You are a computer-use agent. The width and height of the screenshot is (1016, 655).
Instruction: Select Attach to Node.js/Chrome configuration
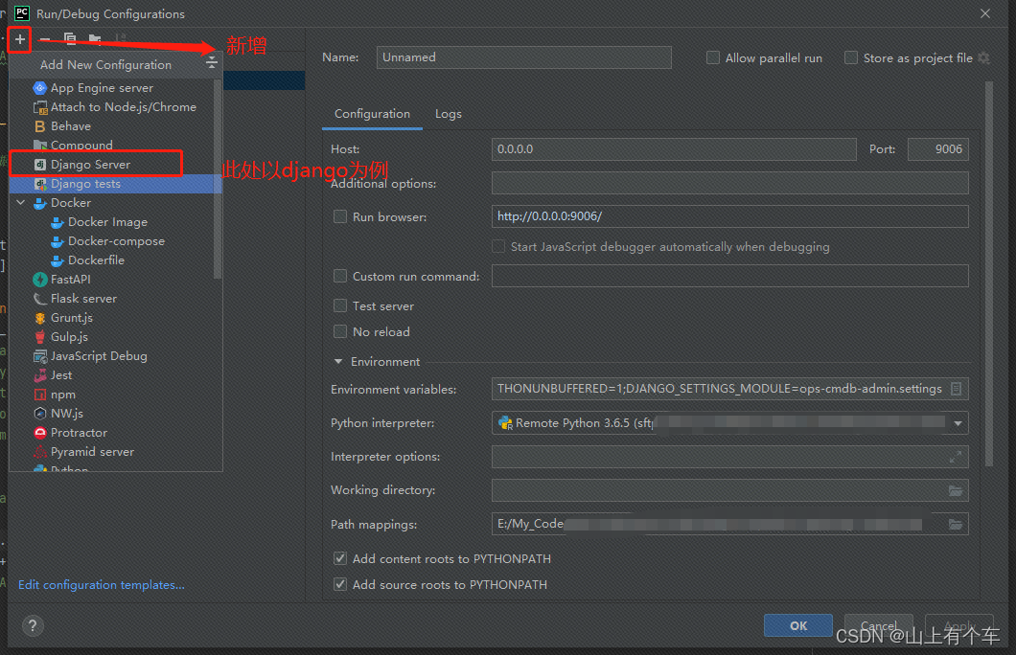click(x=115, y=107)
